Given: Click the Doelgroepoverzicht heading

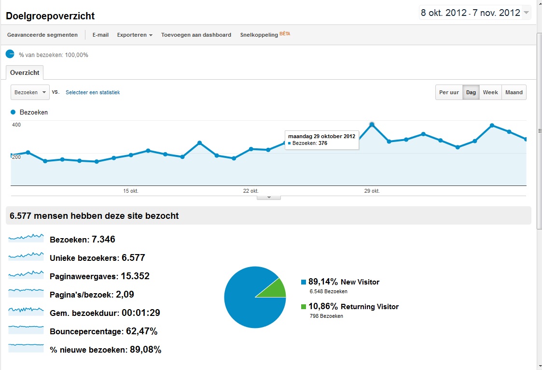Looking at the screenshot, I should point(50,16).
